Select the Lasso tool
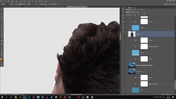The width and height of the screenshot is (176, 99). [x=2, y=15]
